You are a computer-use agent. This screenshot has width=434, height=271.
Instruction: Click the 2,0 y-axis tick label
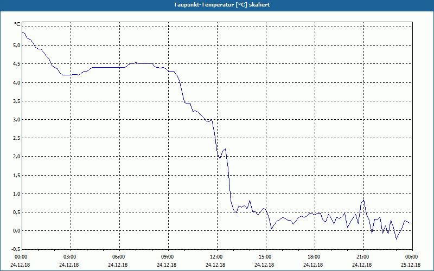pyautogui.click(x=17, y=157)
